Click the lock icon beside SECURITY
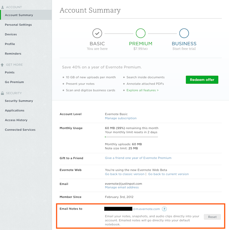Image resolution: width=229 pixels, height=230 pixels. (2, 93)
